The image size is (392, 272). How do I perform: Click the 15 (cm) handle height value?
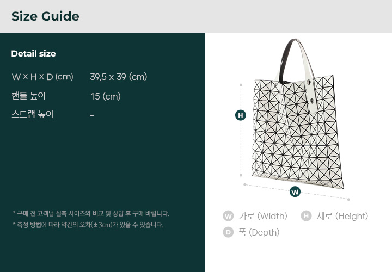[105, 96]
